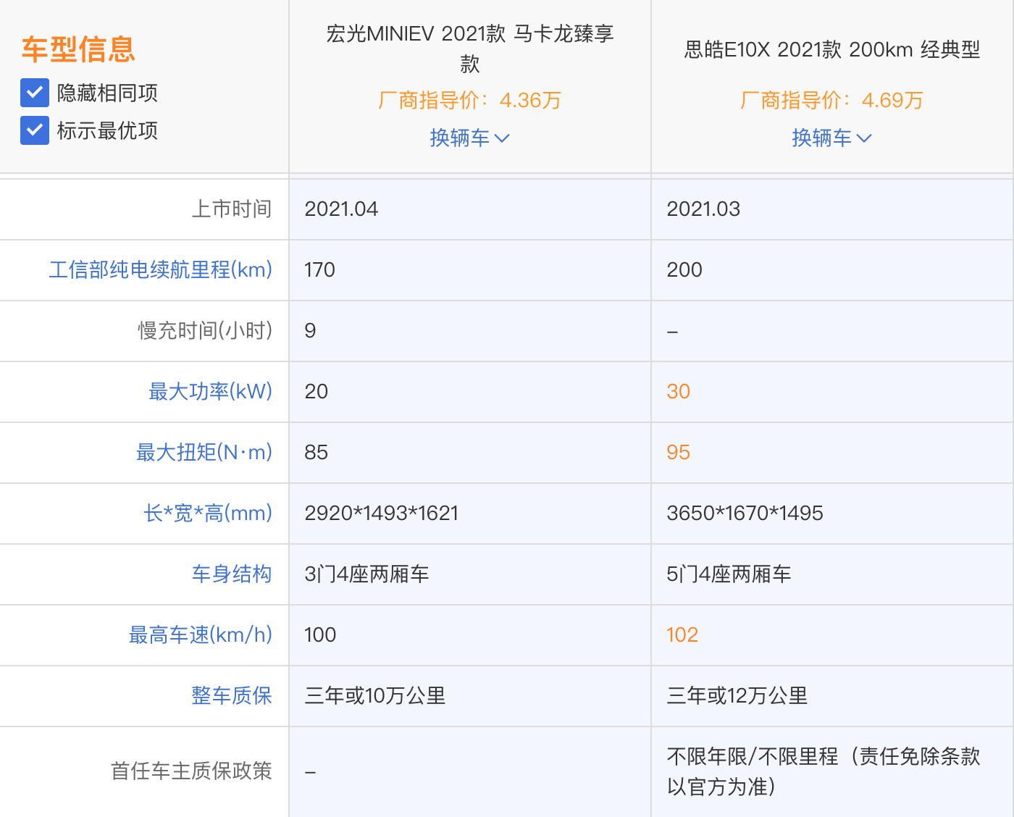Open the 工信部纯电续航里程(km) link
Screen dimensions: 1014x817
pyautogui.click(x=161, y=269)
